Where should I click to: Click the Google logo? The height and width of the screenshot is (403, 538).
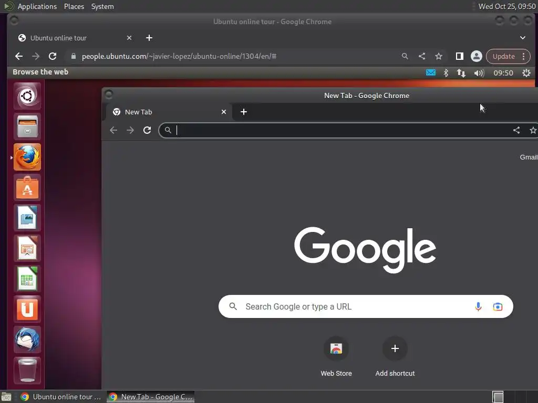click(x=365, y=250)
